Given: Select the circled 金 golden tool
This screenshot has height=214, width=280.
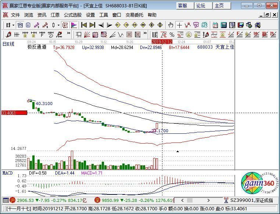Looking at the screenshot, I should (189, 35).
